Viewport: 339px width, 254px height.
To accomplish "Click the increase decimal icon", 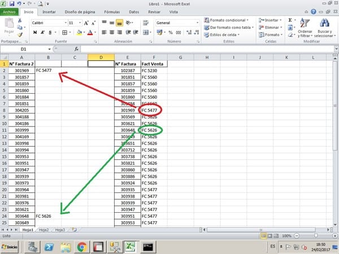I will click(189, 32).
